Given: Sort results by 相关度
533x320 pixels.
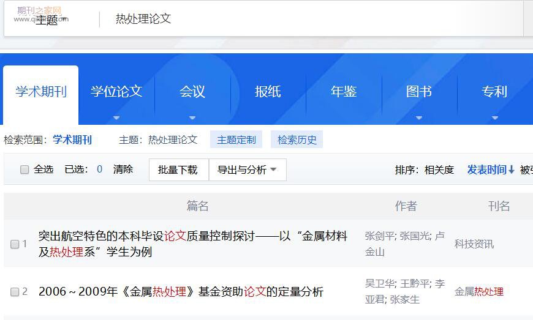Looking at the screenshot, I should (439, 169).
